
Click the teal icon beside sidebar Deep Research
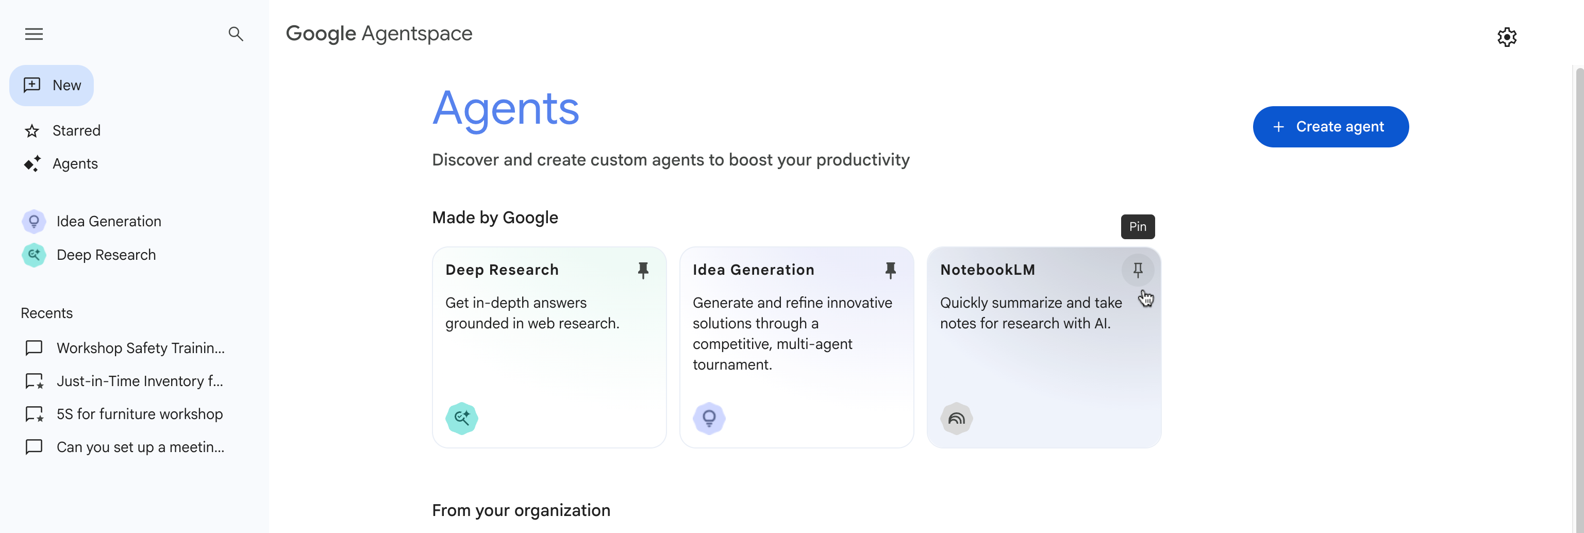[x=34, y=255]
